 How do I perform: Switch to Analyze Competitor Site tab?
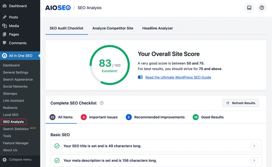pyautogui.click(x=113, y=28)
